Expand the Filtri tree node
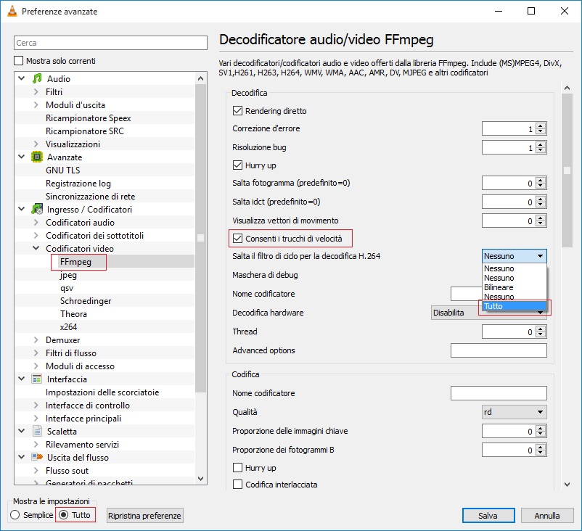The image size is (582, 531). pyautogui.click(x=36, y=91)
